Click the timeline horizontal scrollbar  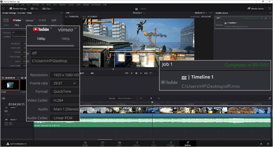(x=105, y=139)
